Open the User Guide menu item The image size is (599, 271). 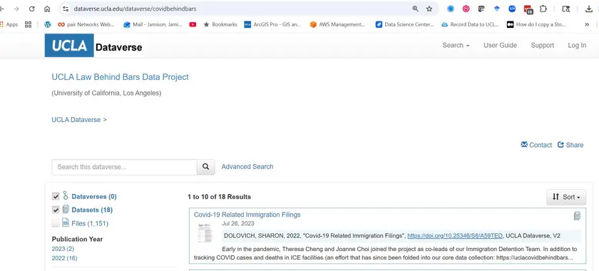[500, 45]
